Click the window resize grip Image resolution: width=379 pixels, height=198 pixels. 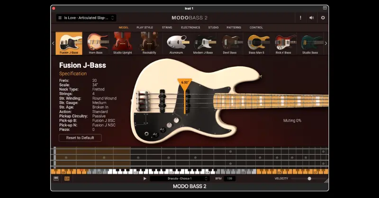(x=326, y=181)
